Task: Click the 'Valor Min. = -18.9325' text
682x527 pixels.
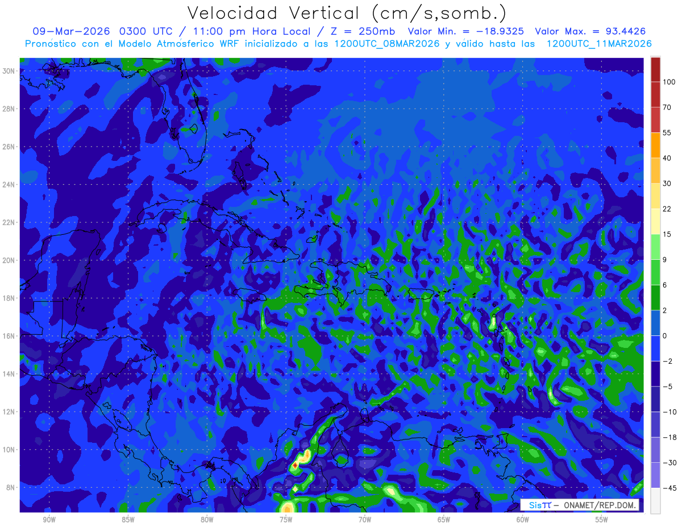Action: click(467, 31)
